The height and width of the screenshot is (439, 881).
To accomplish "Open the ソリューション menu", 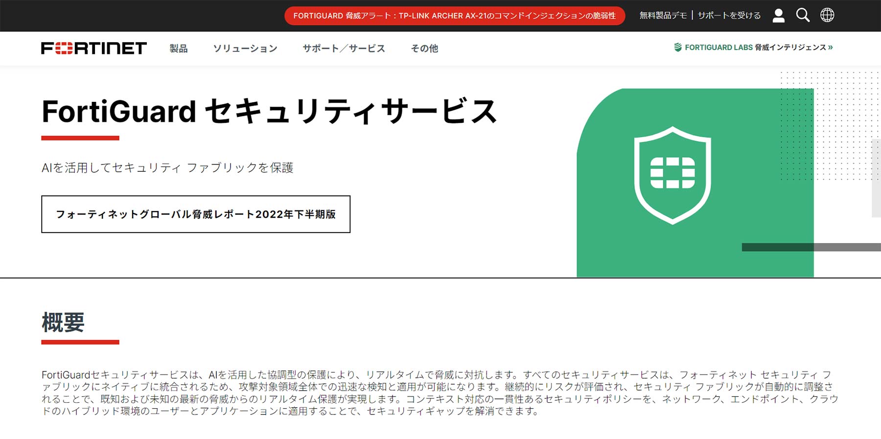I will coord(245,48).
